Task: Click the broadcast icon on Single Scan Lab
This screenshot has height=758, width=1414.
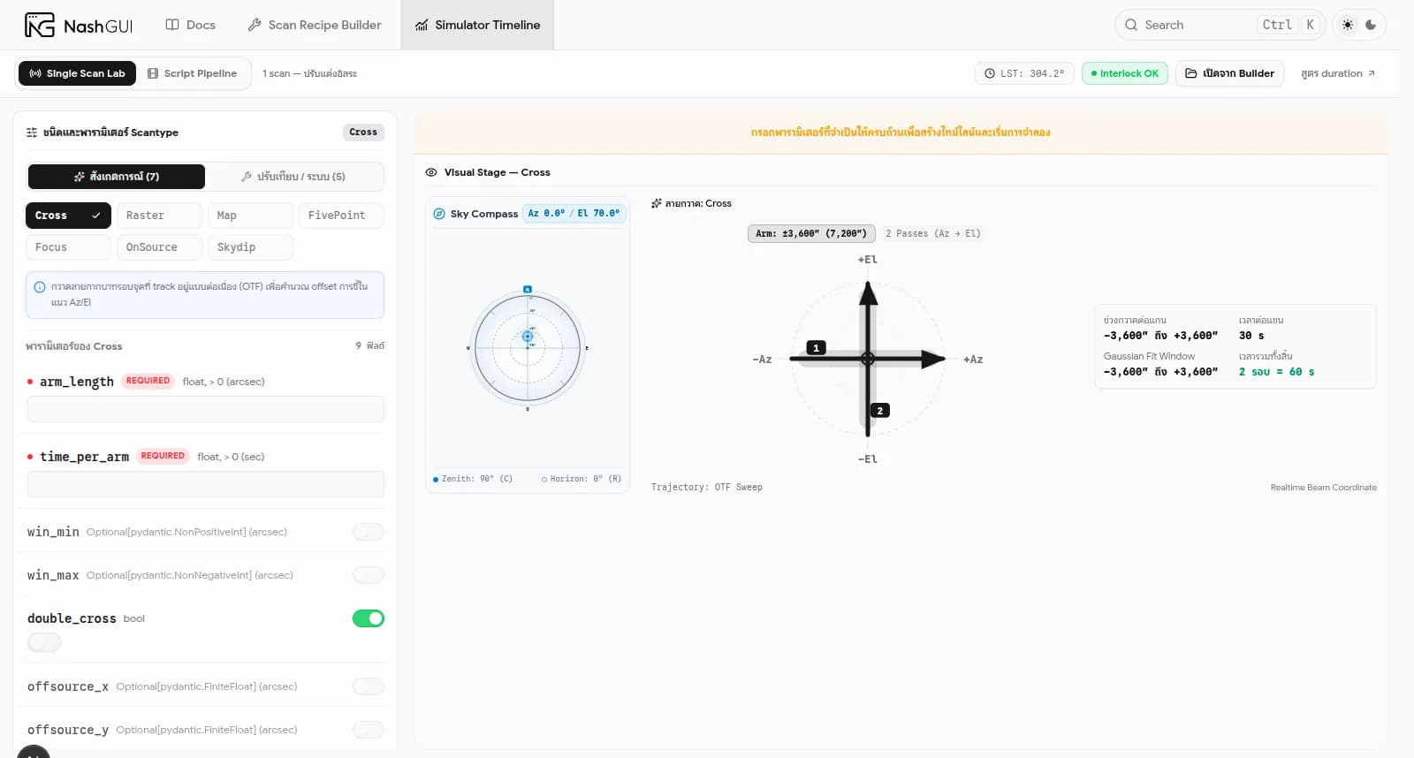Action: tap(35, 73)
